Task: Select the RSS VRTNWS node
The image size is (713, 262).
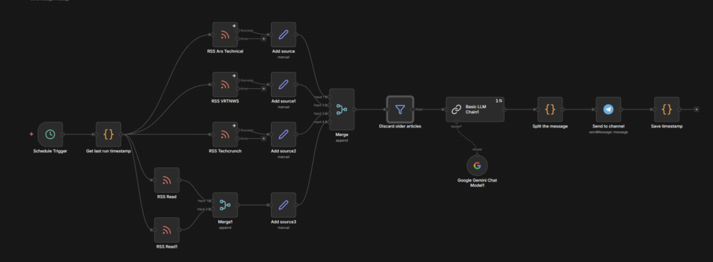Action: coord(225,85)
